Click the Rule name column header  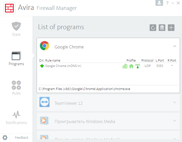[x=53, y=61]
